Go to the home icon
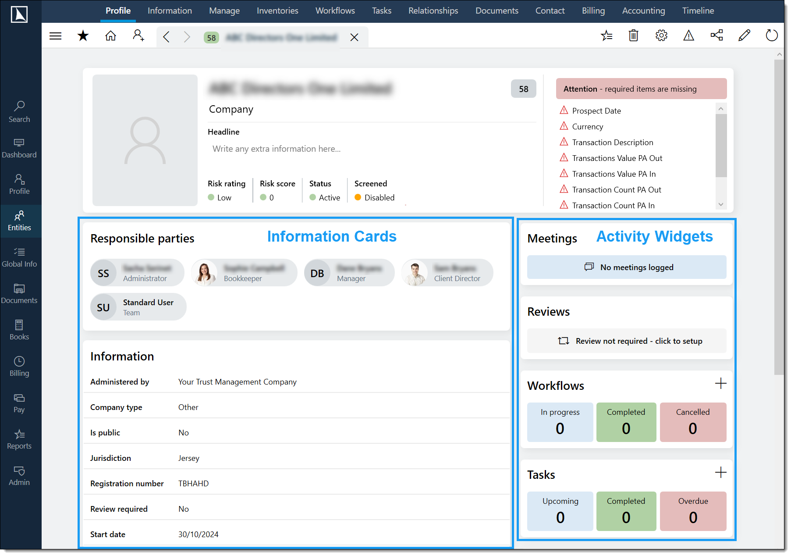The height and width of the screenshot is (556, 791). [x=110, y=36]
